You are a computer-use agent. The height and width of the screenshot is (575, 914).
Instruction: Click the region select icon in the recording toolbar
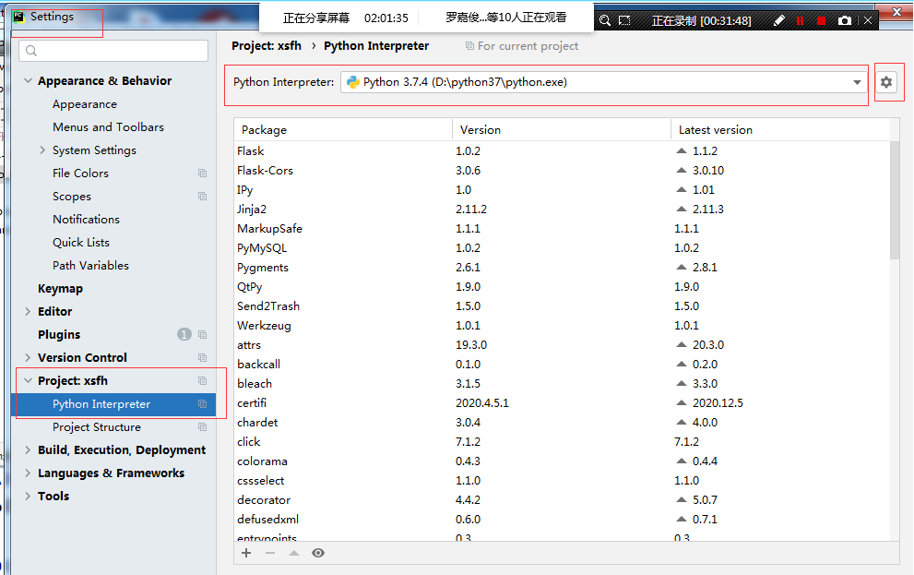(624, 20)
